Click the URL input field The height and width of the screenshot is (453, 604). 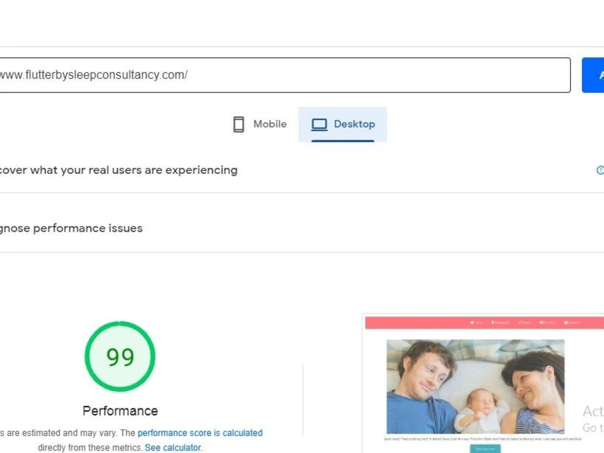pos(285,75)
